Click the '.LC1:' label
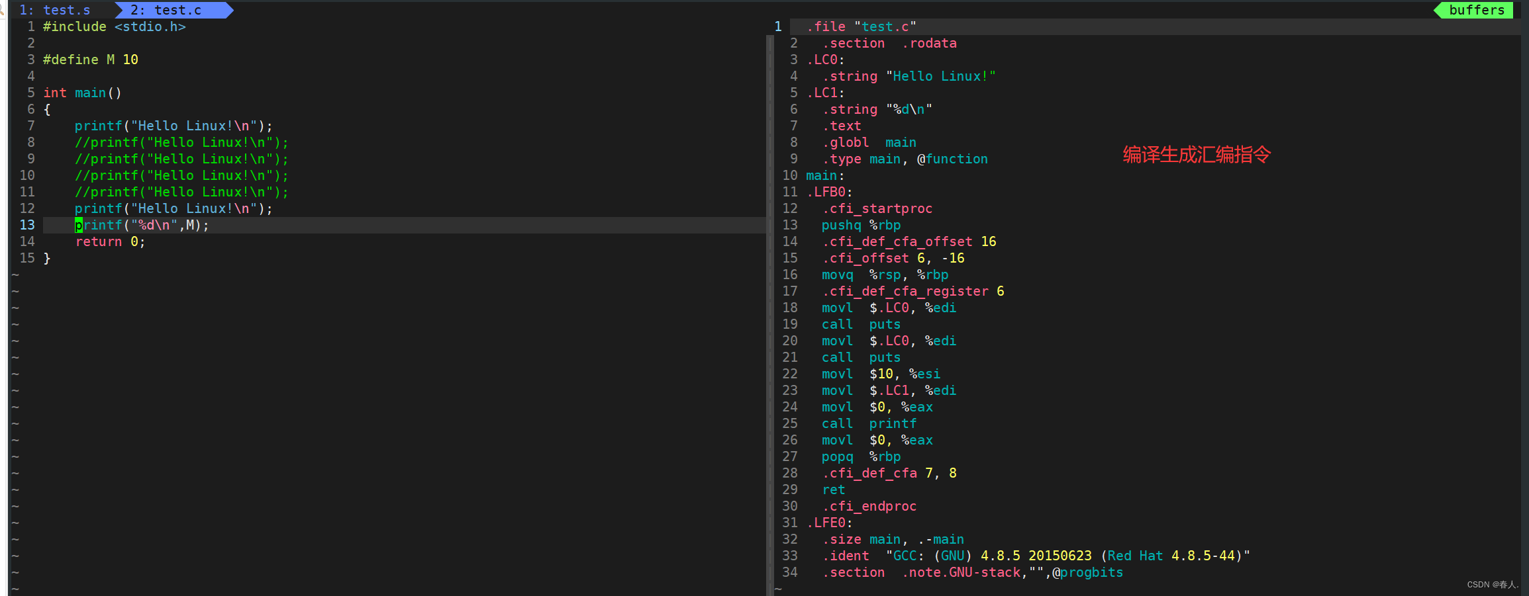The width and height of the screenshot is (1529, 596). [x=825, y=93]
